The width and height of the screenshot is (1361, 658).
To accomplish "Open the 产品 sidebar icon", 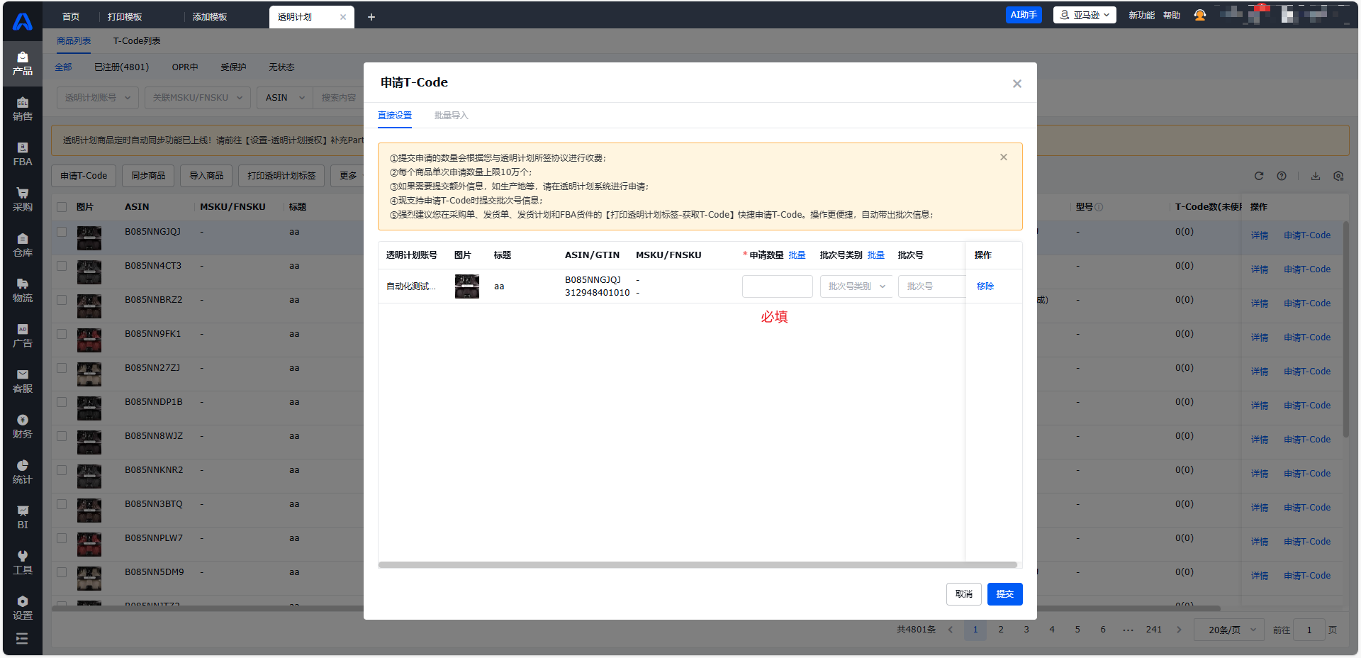I will click(23, 63).
